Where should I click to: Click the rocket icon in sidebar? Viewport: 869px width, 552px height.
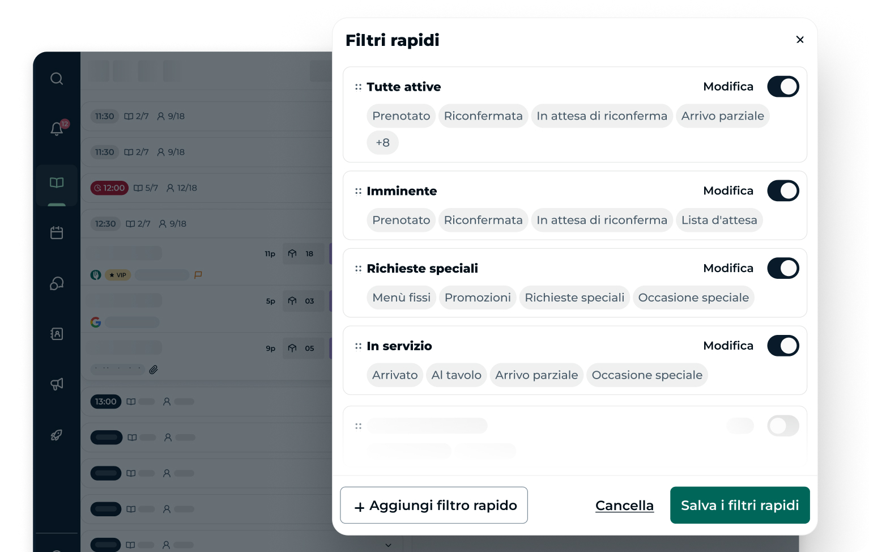[57, 435]
